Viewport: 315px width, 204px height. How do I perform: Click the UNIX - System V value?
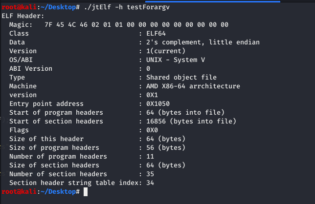pos(176,60)
